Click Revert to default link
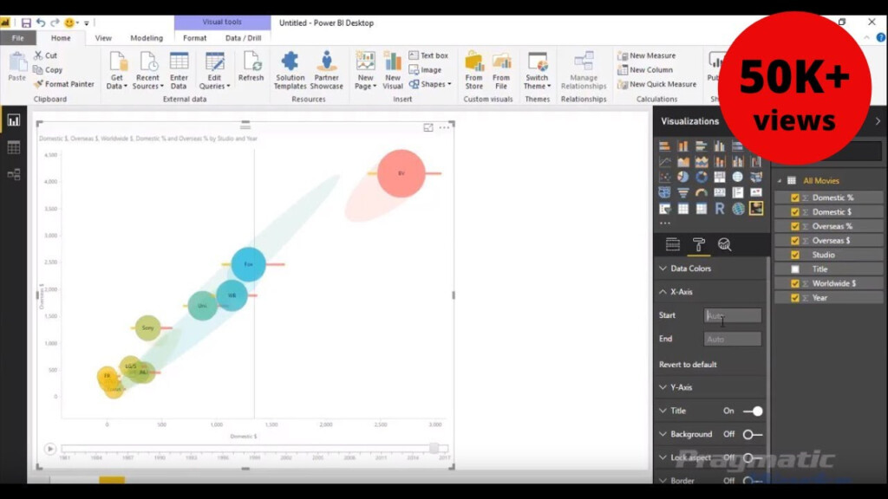 tap(688, 365)
